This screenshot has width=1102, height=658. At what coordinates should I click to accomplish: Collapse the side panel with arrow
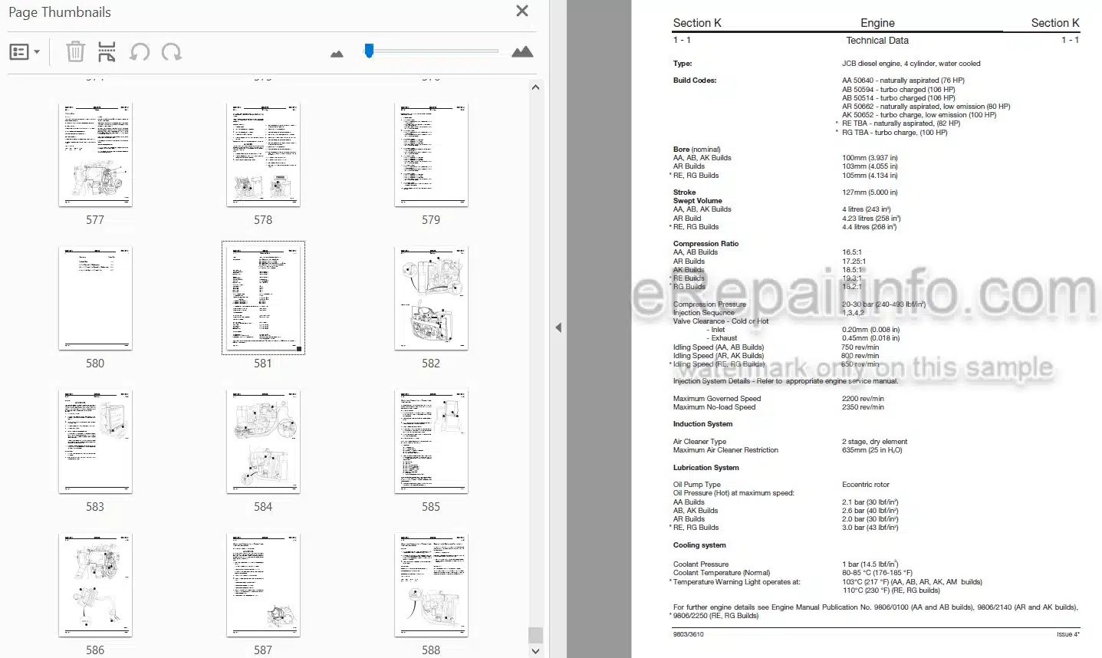(558, 328)
